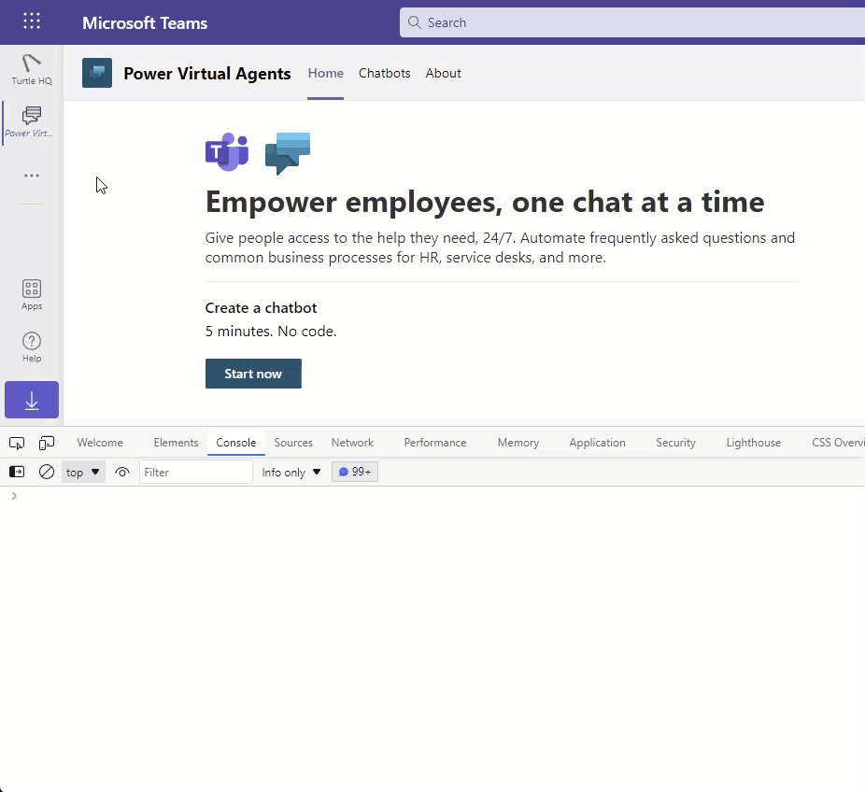Image resolution: width=865 pixels, height=792 pixels.
Task: Open the top JavaScript context dropdown
Action: coord(83,472)
